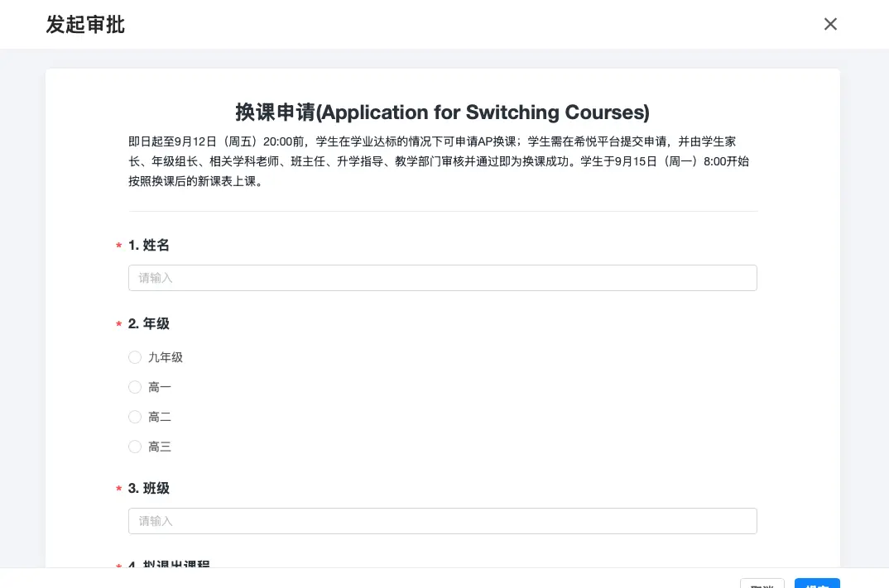
Task: Mark 高三 as the grade
Action: click(x=135, y=447)
